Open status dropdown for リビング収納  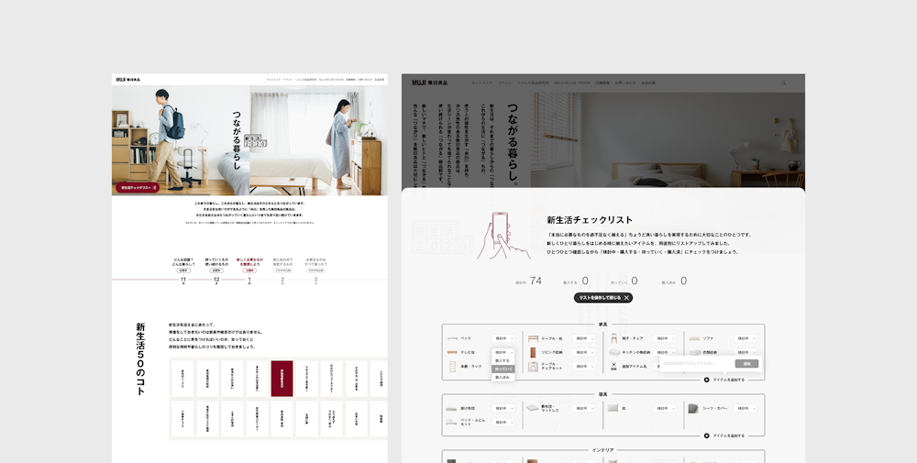coord(584,352)
